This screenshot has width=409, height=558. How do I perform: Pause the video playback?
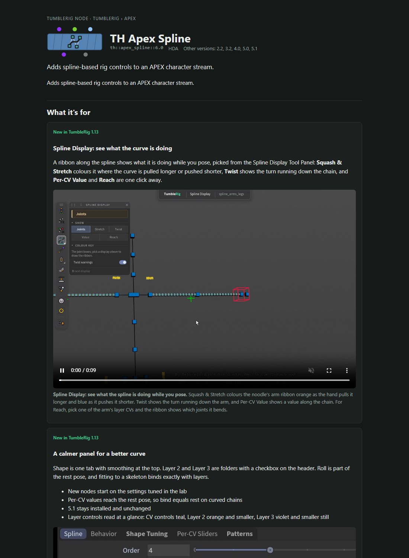[x=62, y=370]
